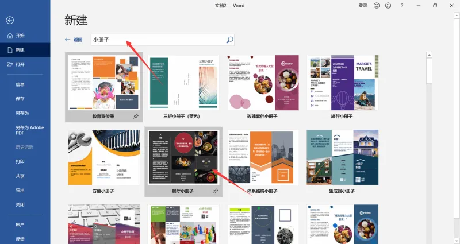Click the 生成器小册子 label text
The image size is (460, 244).
point(342,191)
